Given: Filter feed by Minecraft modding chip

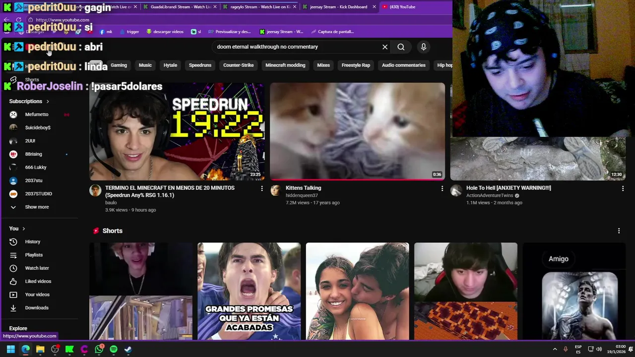Looking at the screenshot, I should (x=285, y=65).
